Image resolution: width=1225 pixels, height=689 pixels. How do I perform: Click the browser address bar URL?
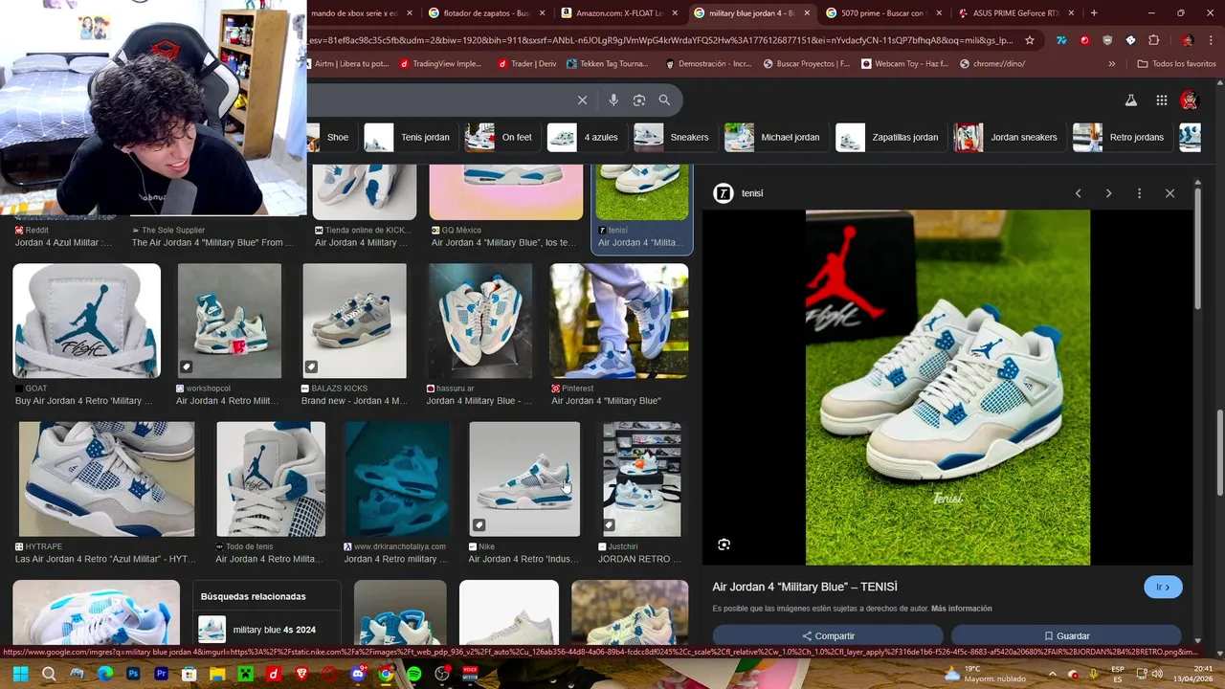[x=660, y=40]
